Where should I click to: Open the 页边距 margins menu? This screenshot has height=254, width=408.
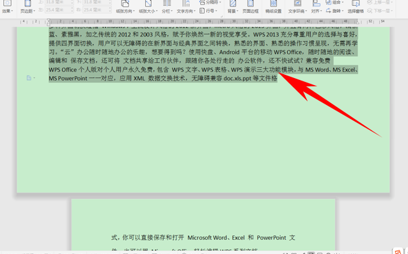27,7
